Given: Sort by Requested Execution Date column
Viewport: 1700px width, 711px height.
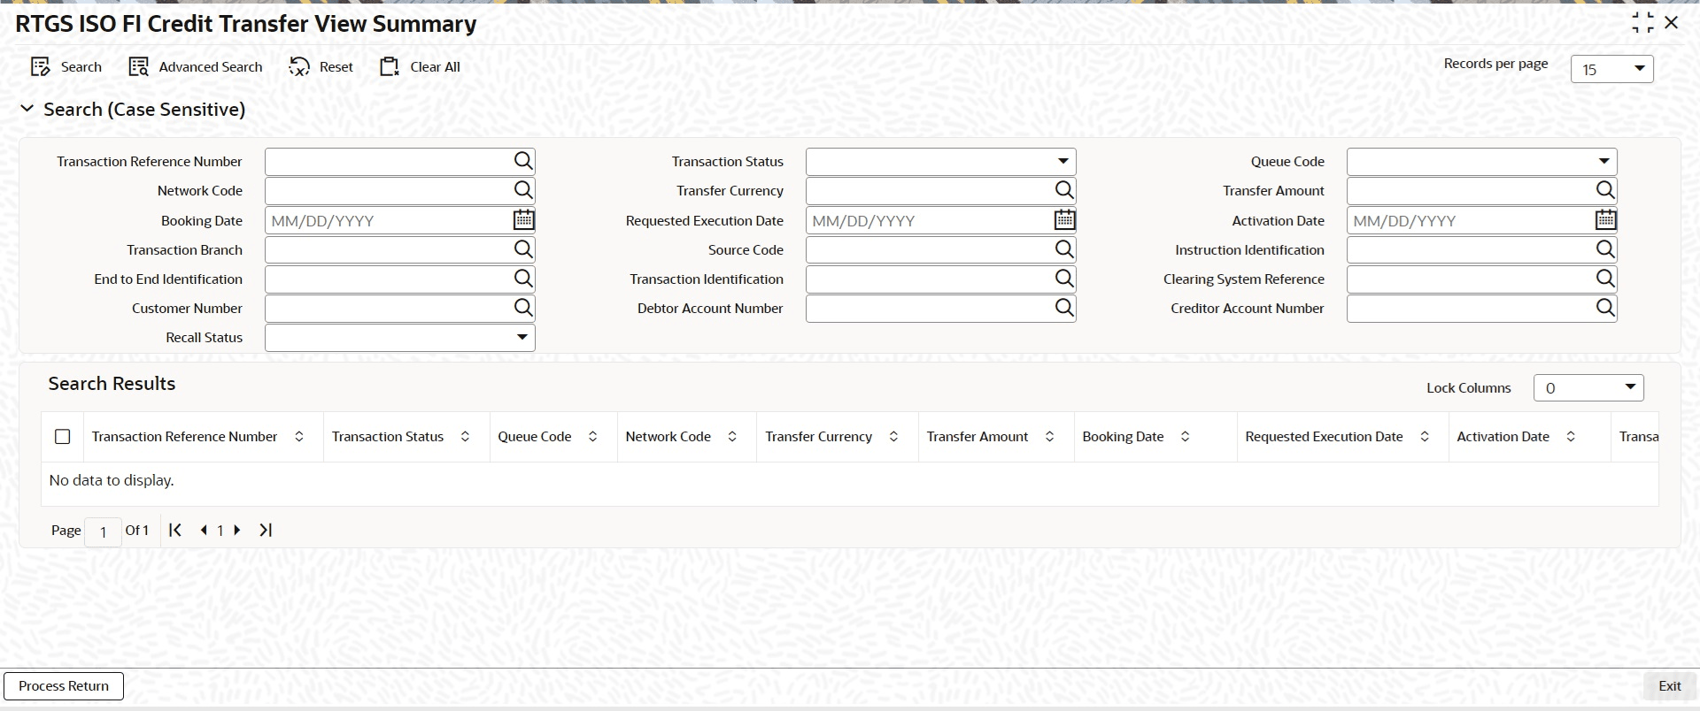Looking at the screenshot, I should (1425, 436).
